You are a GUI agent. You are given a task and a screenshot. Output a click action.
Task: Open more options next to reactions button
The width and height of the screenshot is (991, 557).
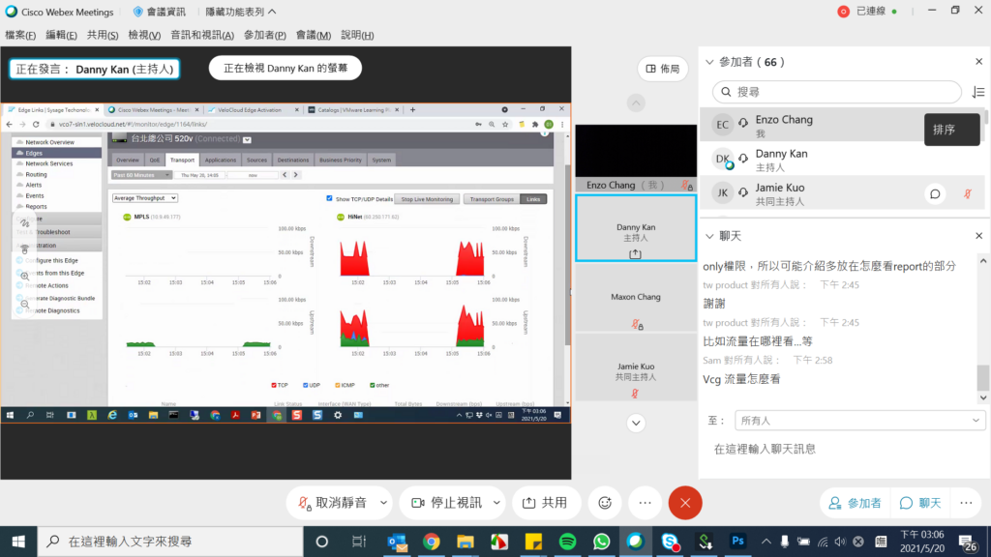645,503
